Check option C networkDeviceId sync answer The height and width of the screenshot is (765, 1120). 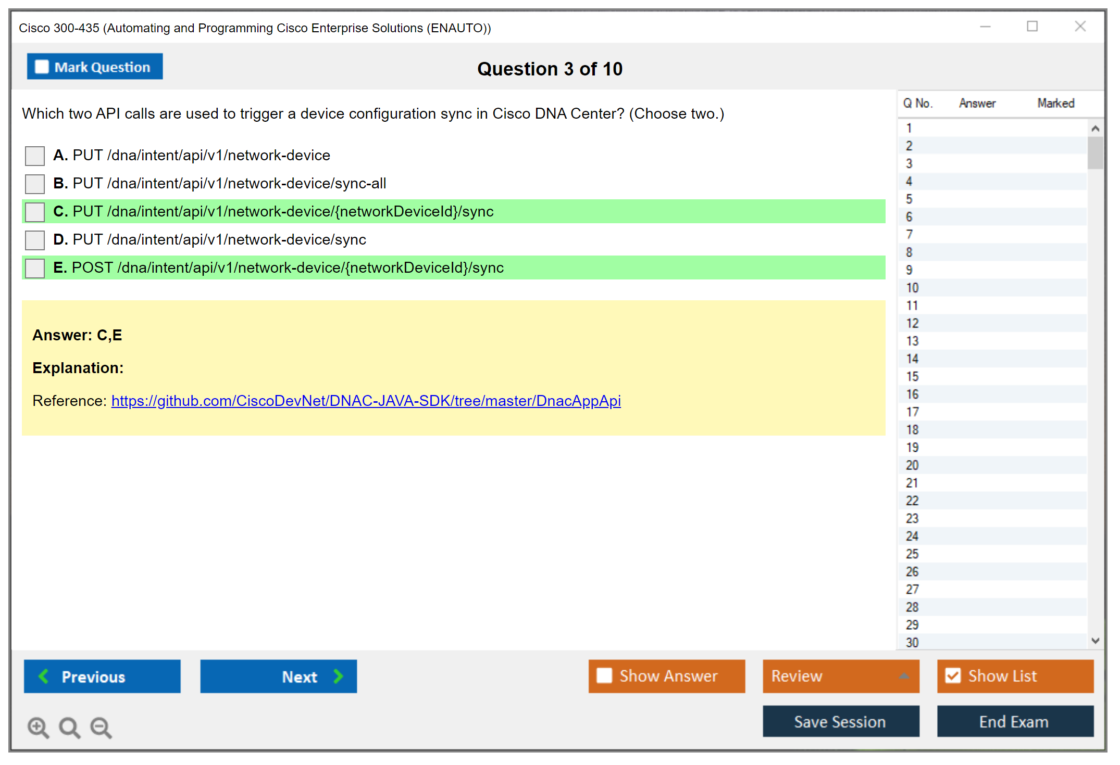(x=35, y=212)
